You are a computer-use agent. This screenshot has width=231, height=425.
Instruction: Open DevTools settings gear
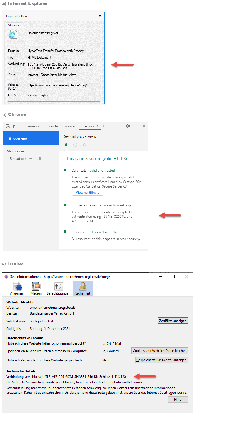128,126
